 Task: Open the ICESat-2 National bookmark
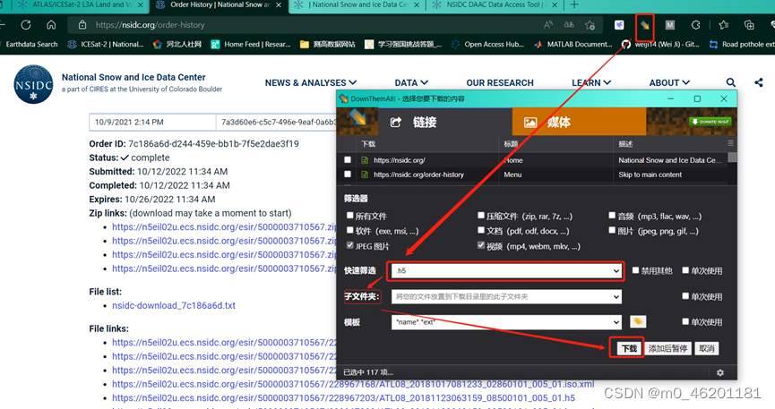(106, 44)
